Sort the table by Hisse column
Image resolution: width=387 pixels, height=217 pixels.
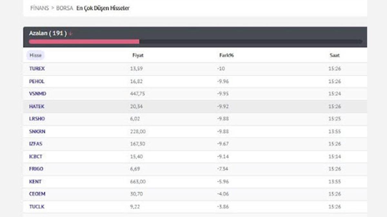point(35,55)
